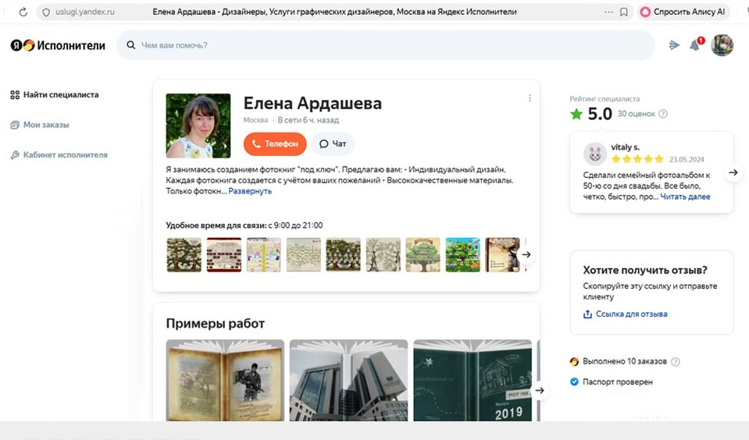Viewport: 749px width, 440px height.
Task: Go to Найти специалиста in sidebar
Action: (55, 94)
